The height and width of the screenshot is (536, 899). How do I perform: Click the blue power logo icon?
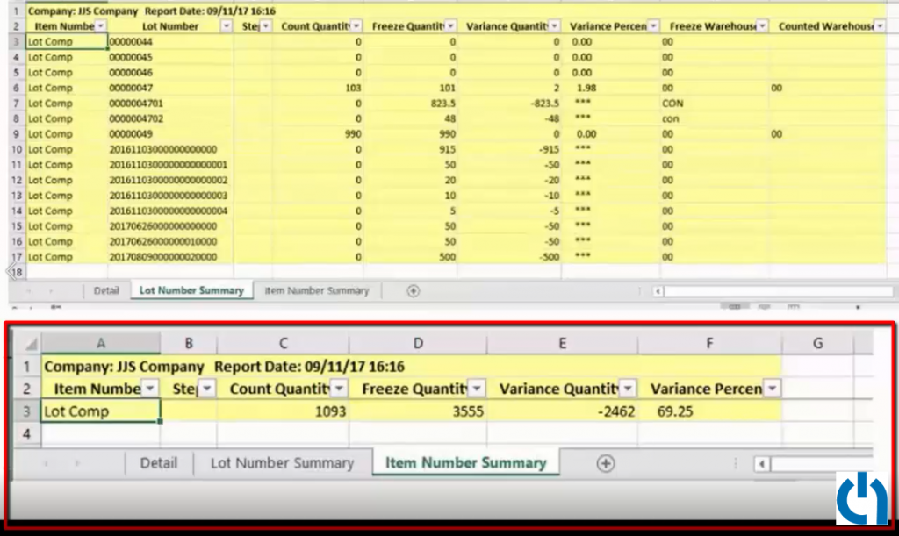tap(862, 498)
